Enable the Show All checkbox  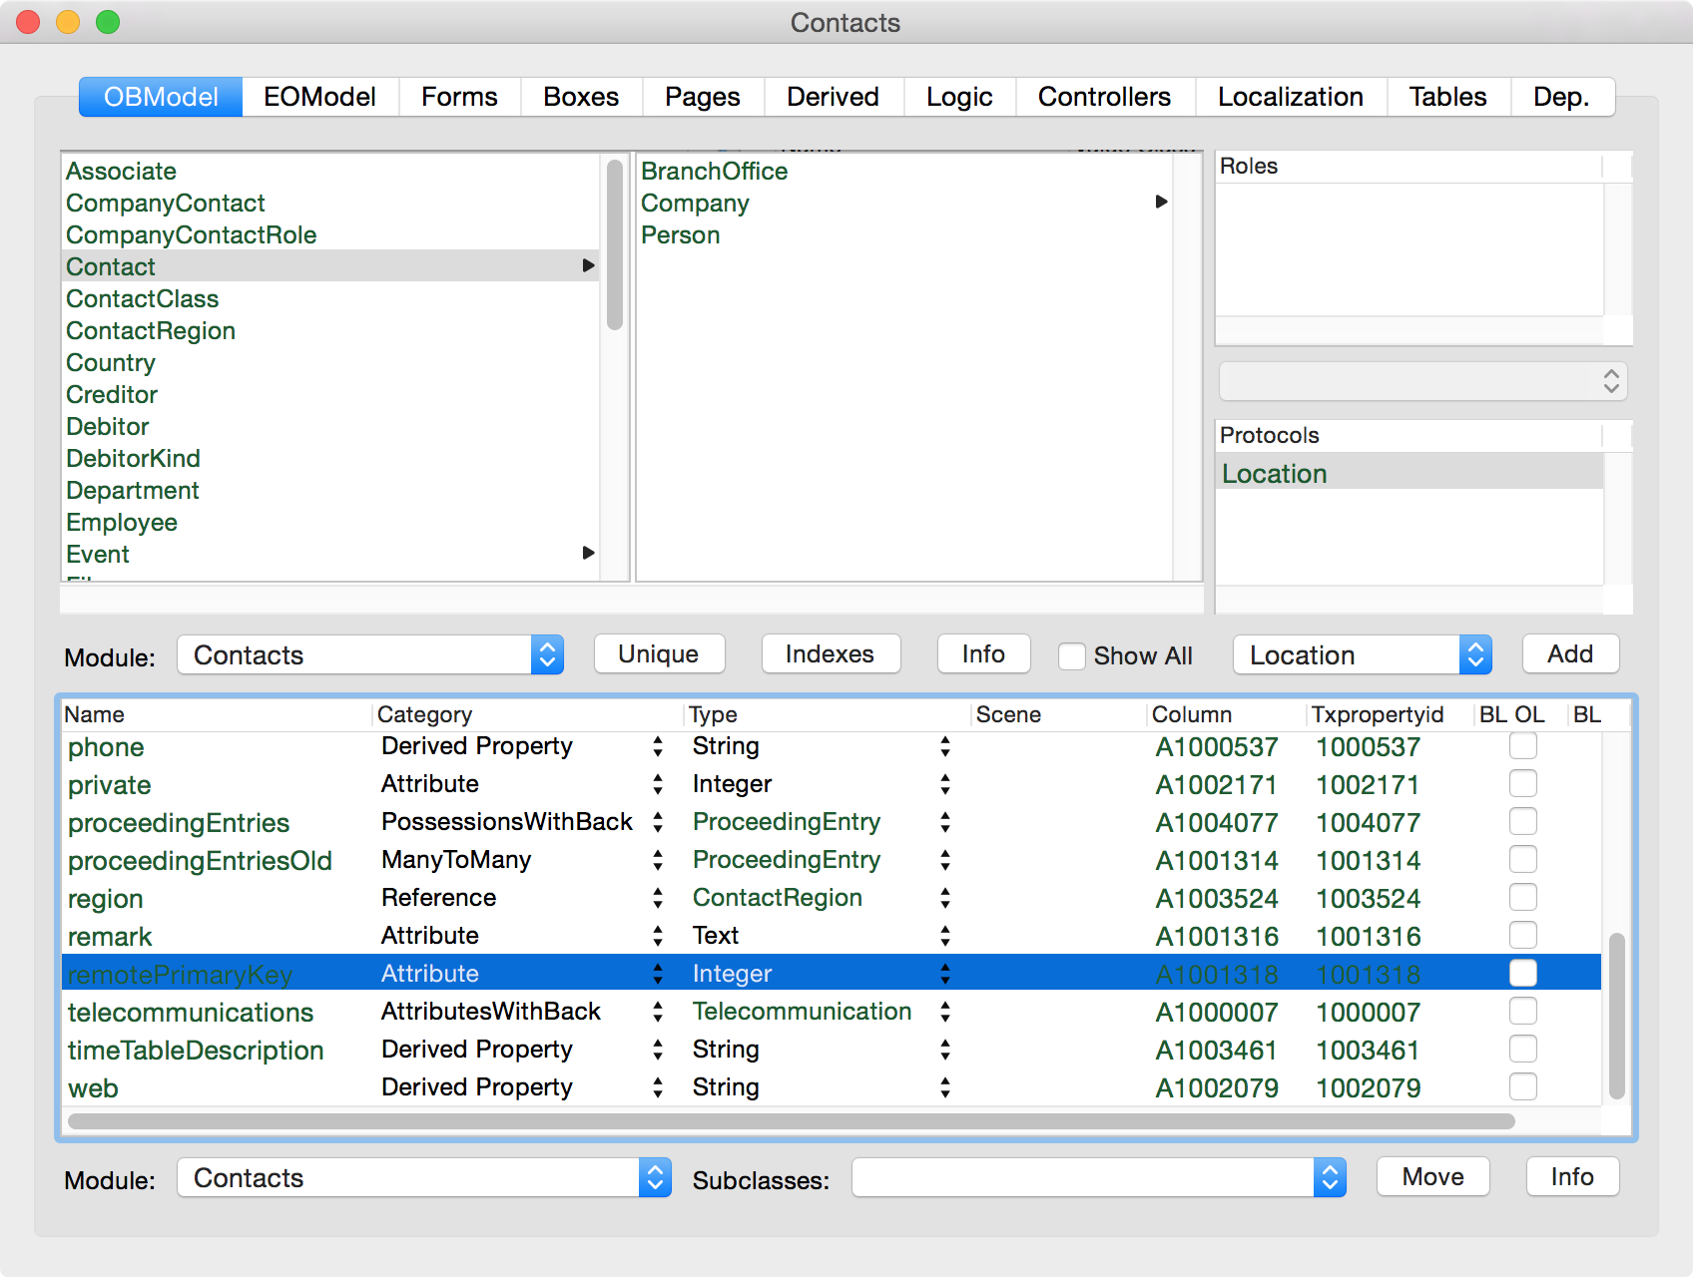1072,655
